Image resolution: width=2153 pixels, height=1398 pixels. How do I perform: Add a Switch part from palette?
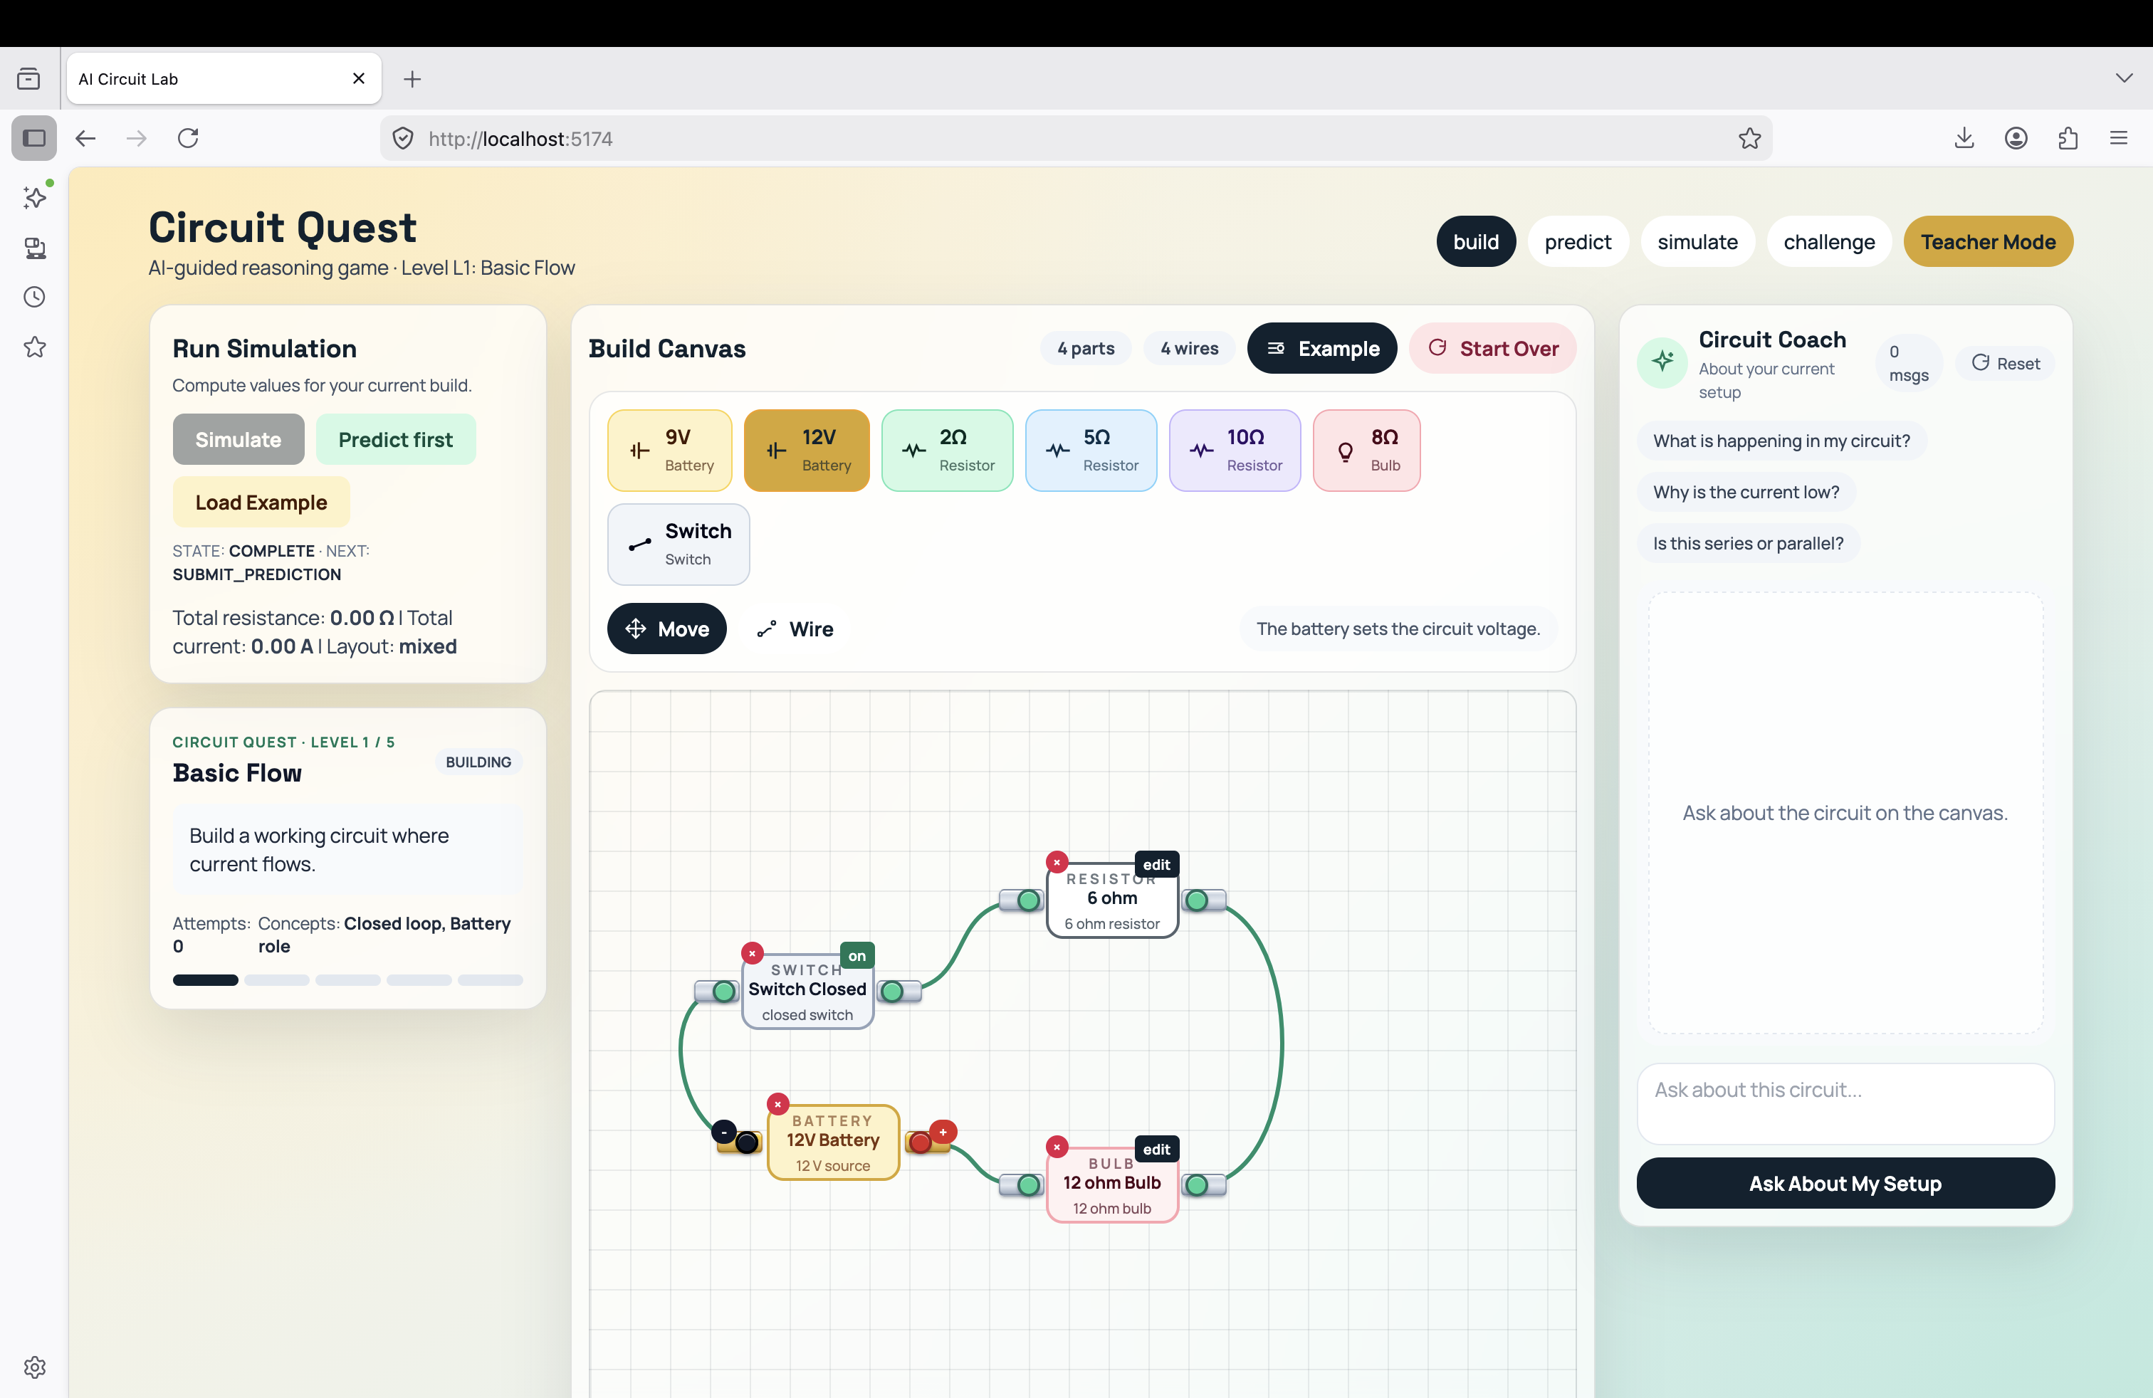click(679, 545)
